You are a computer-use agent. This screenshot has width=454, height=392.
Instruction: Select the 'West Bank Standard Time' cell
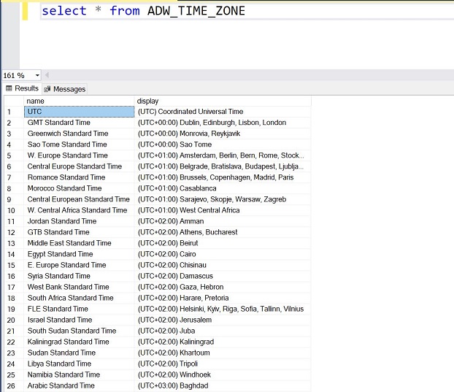[80, 287]
